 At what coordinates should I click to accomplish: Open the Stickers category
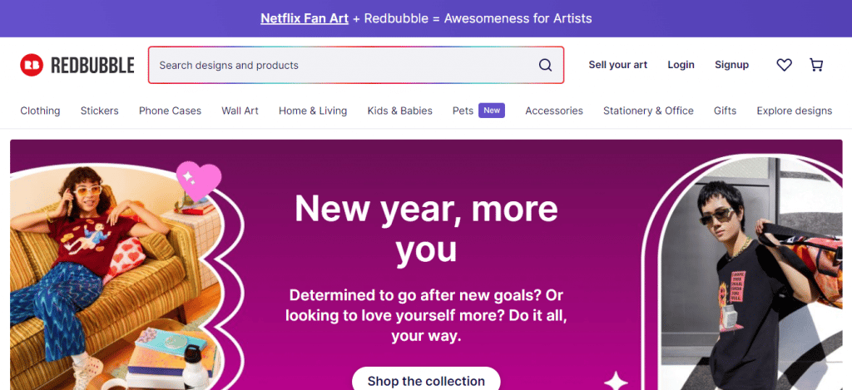(100, 111)
